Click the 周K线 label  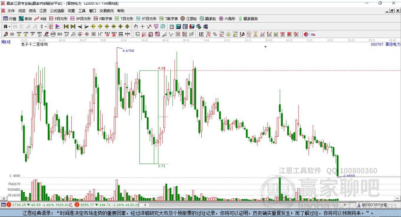(6, 42)
